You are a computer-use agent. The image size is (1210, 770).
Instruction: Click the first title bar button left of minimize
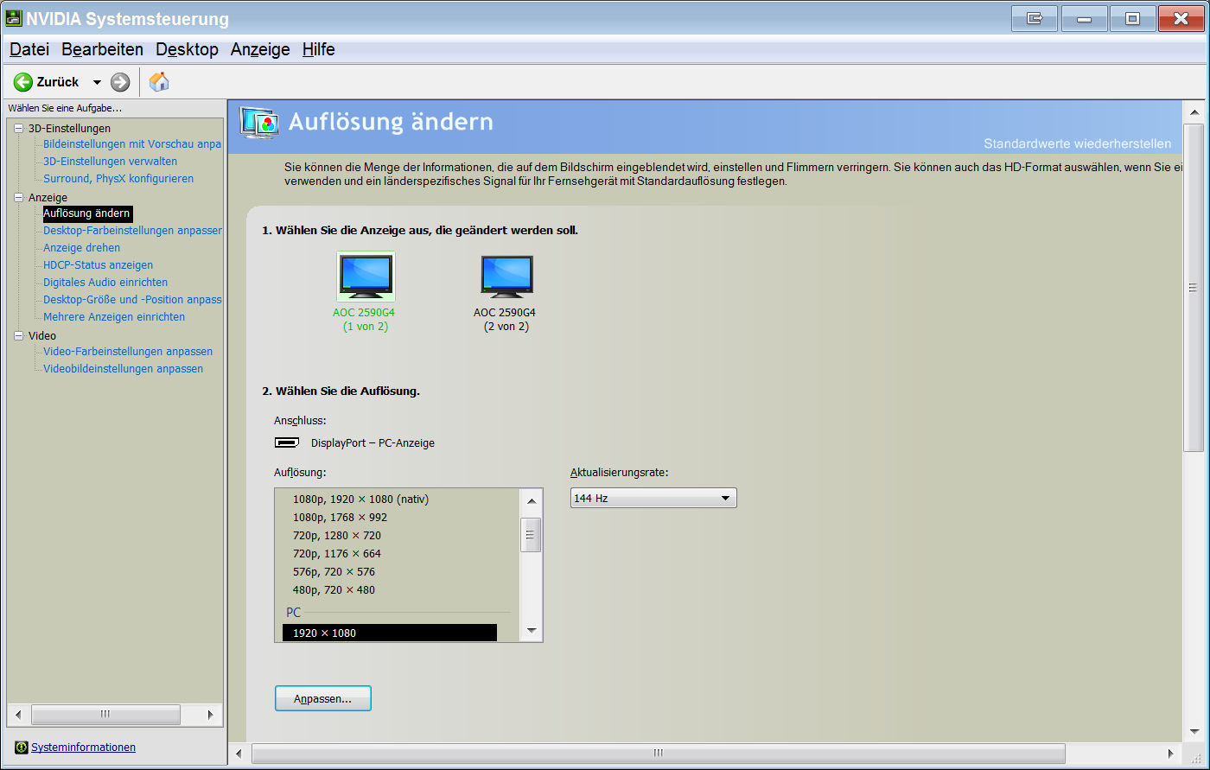1035,17
